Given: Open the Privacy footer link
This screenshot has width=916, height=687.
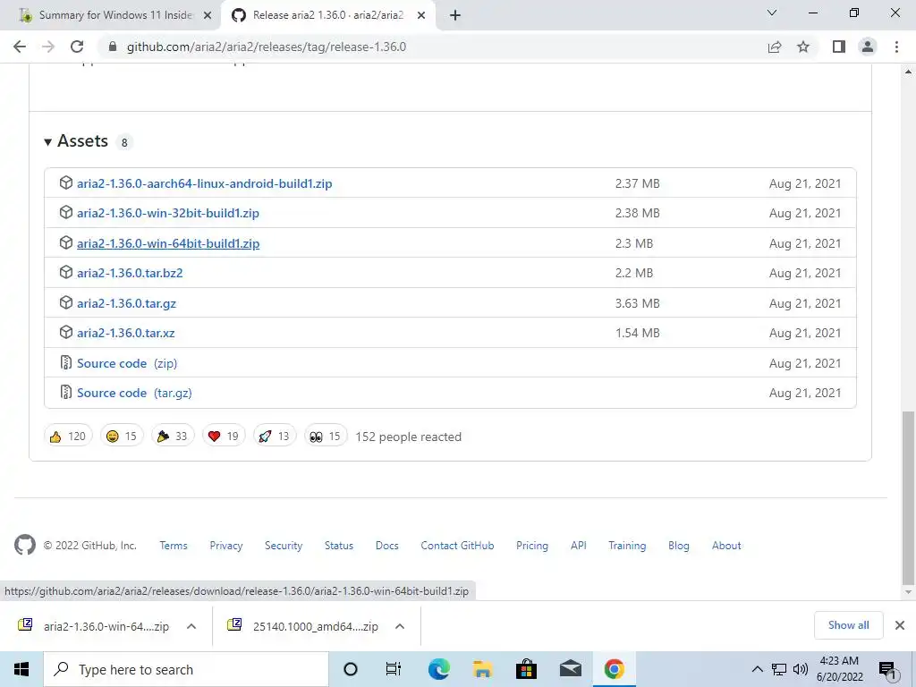Looking at the screenshot, I should click(226, 546).
